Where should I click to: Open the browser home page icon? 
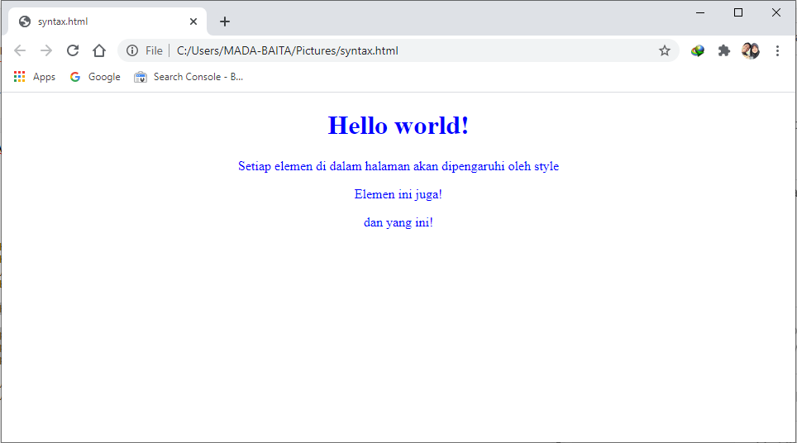[x=99, y=50]
